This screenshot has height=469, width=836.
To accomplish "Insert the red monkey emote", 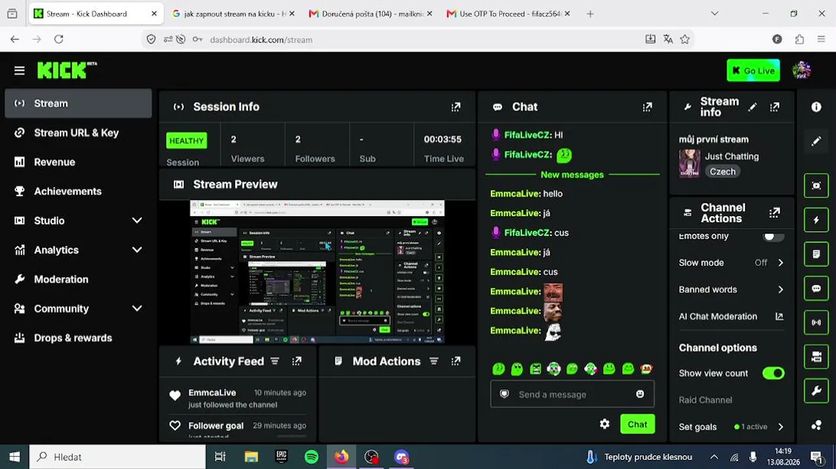I will point(646,369).
